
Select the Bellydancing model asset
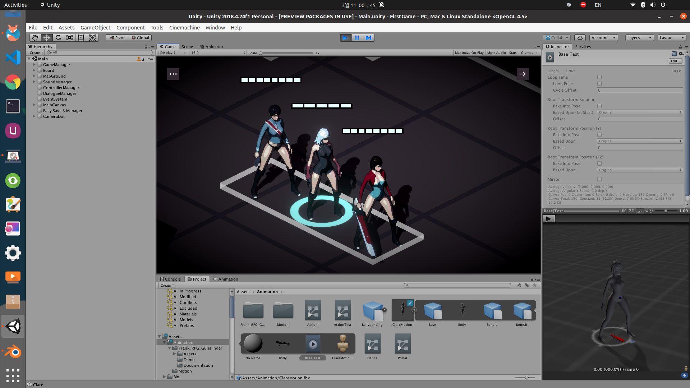point(372,313)
